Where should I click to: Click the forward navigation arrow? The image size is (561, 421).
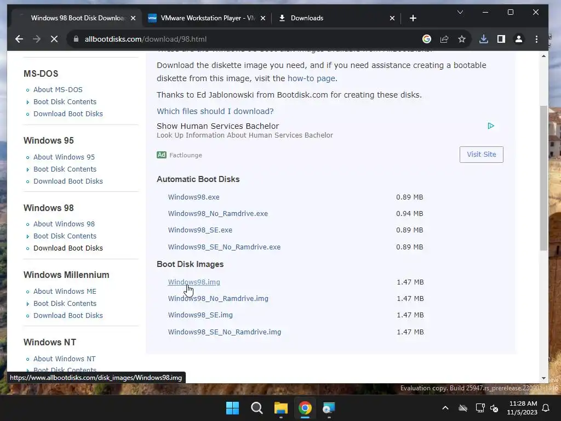(37, 39)
